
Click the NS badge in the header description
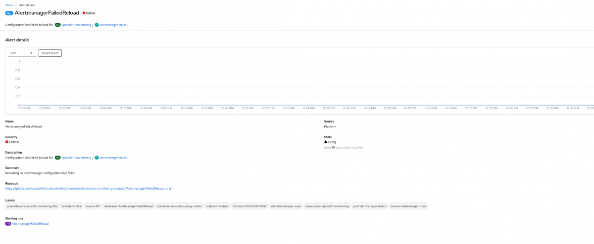(x=57, y=24)
